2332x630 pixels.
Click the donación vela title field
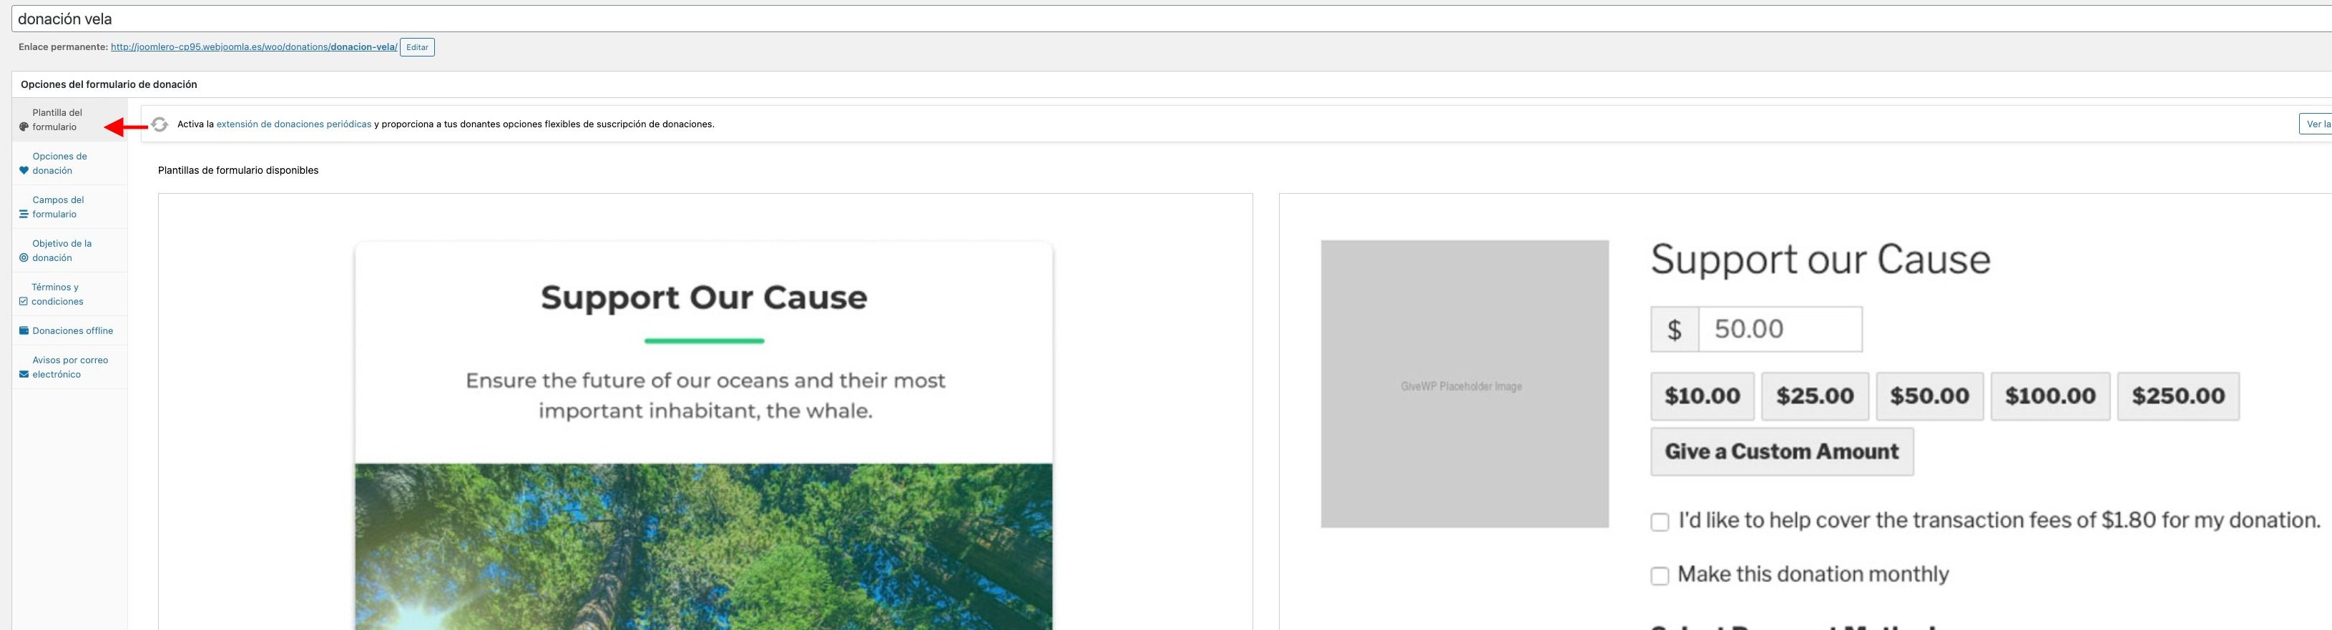(x=1172, y=19)
